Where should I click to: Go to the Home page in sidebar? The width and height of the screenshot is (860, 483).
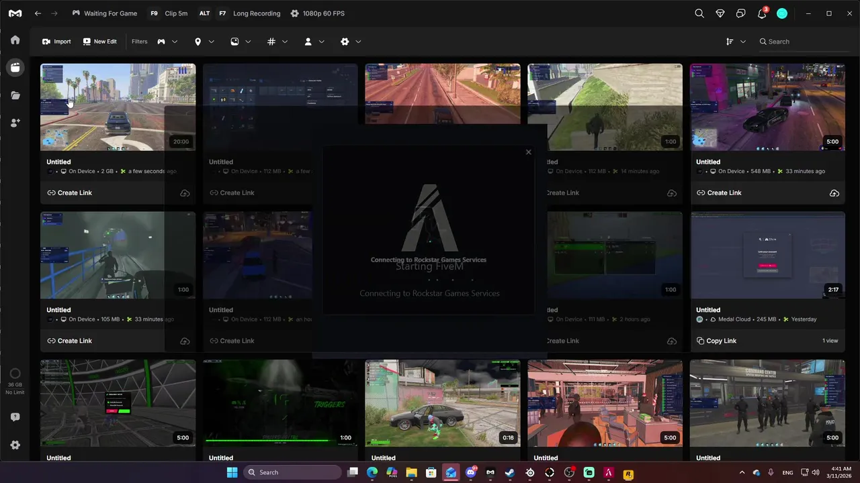pyautogui.click(x=15, y=40)
